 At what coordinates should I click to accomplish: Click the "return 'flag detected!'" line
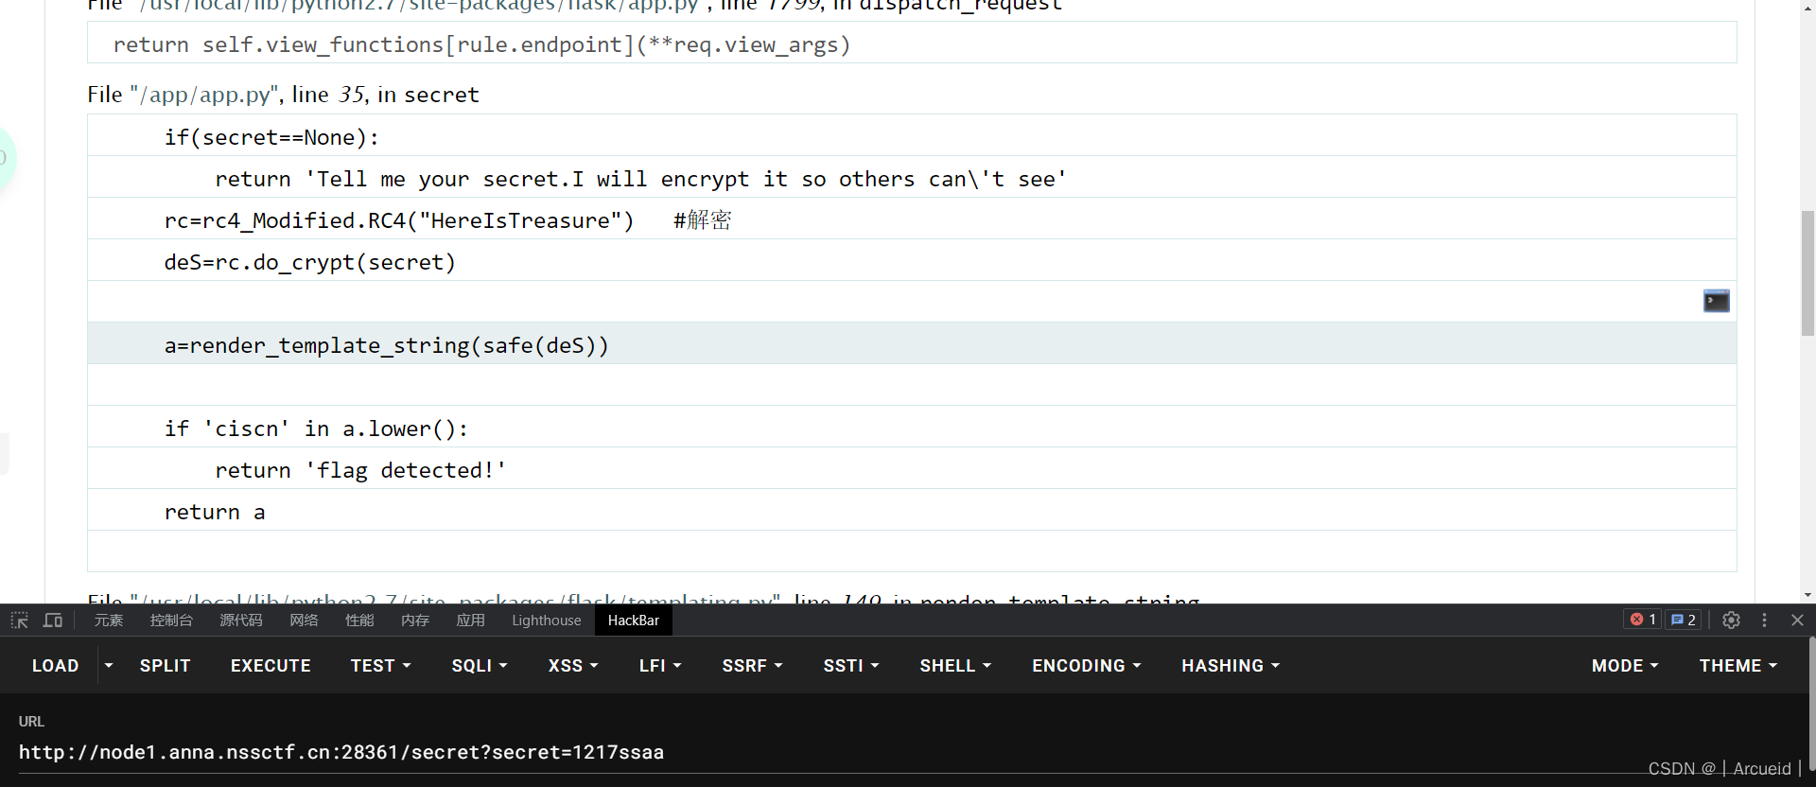click(x=912, y=468)
